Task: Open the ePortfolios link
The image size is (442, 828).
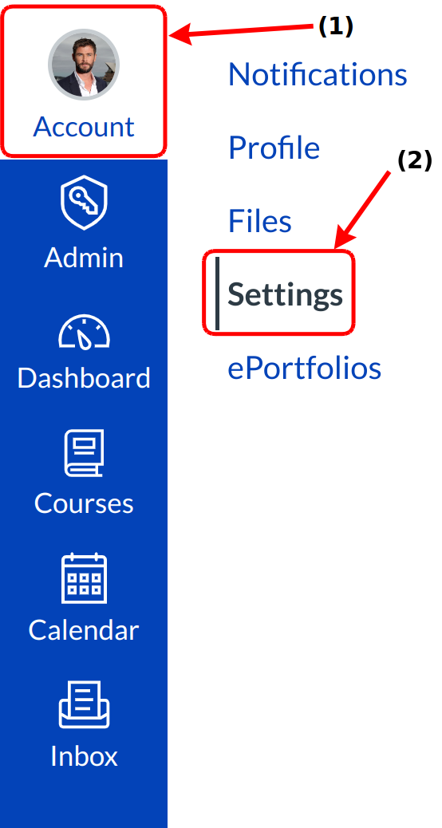Action: (304, 368)
